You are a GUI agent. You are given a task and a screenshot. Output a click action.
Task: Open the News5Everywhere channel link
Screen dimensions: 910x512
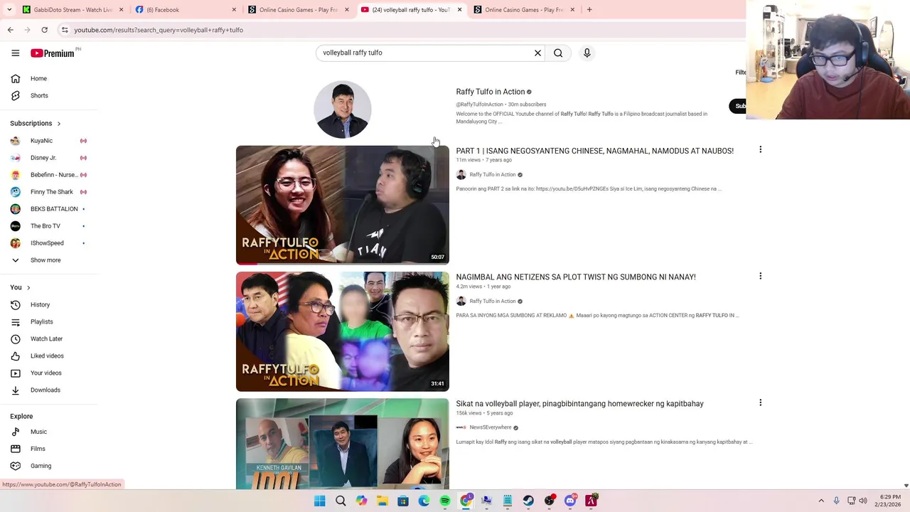point(490,427)
